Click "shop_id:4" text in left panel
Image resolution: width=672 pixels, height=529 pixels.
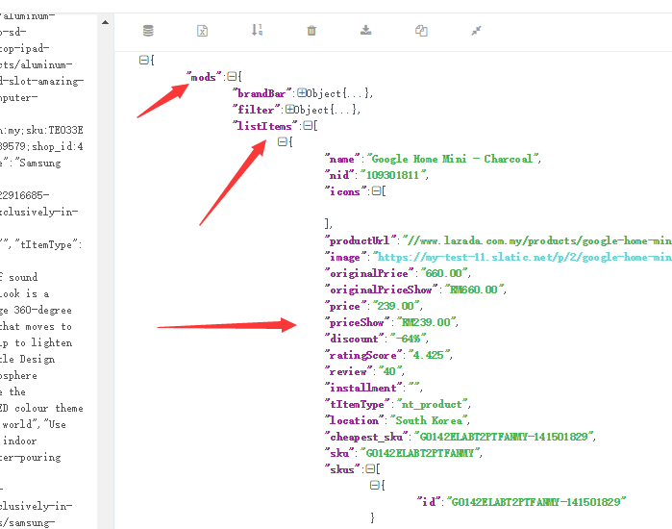tap(58, 146)
